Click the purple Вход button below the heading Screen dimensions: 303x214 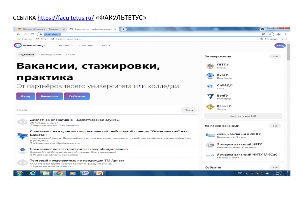point(26,96)
